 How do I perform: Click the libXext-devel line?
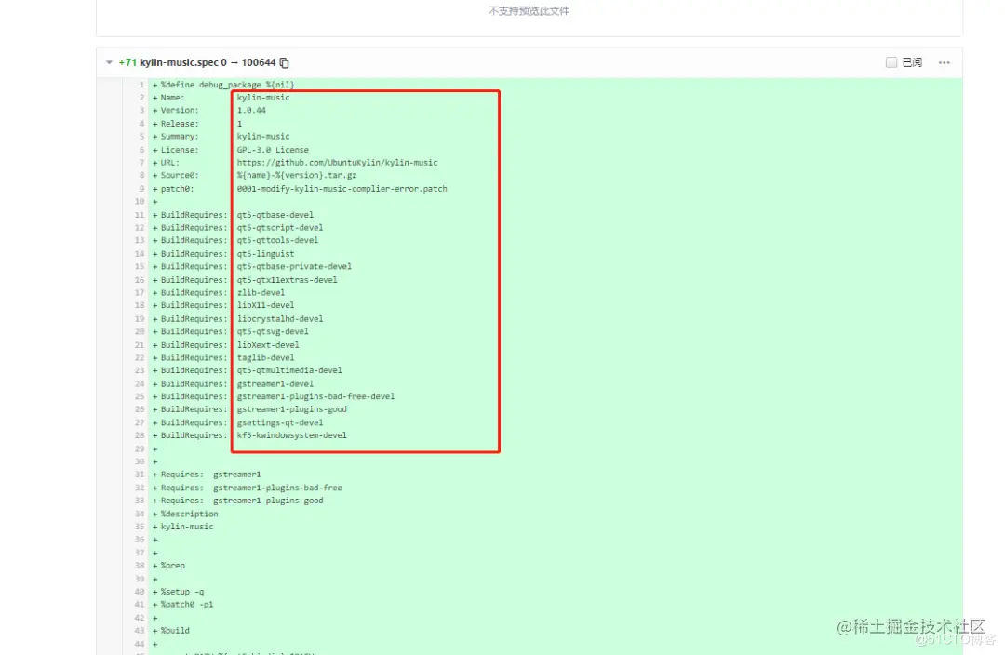point(225,345)
